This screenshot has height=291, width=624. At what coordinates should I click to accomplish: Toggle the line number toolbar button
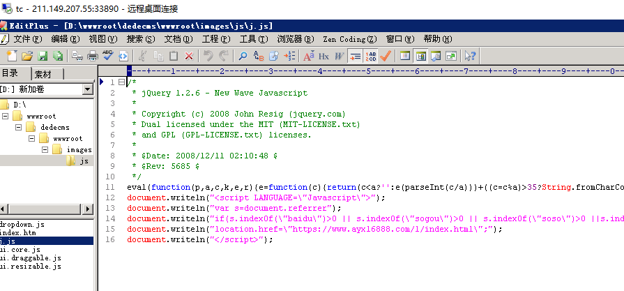point(370,56)
